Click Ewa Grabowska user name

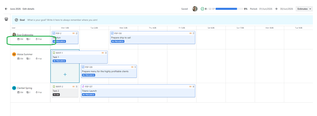tap(25, 35)
